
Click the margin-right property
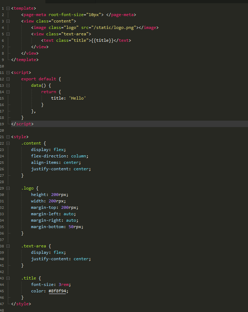[46, 220]
